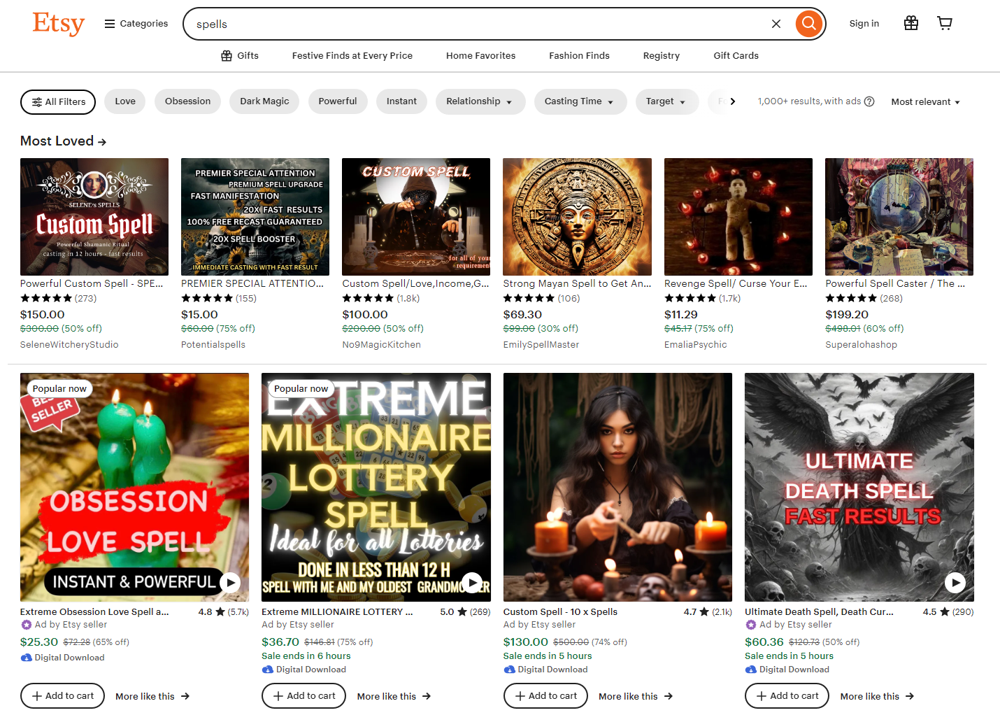Clear the search field with the X icon
This screenshot has height=715, width=1000.
776,24
